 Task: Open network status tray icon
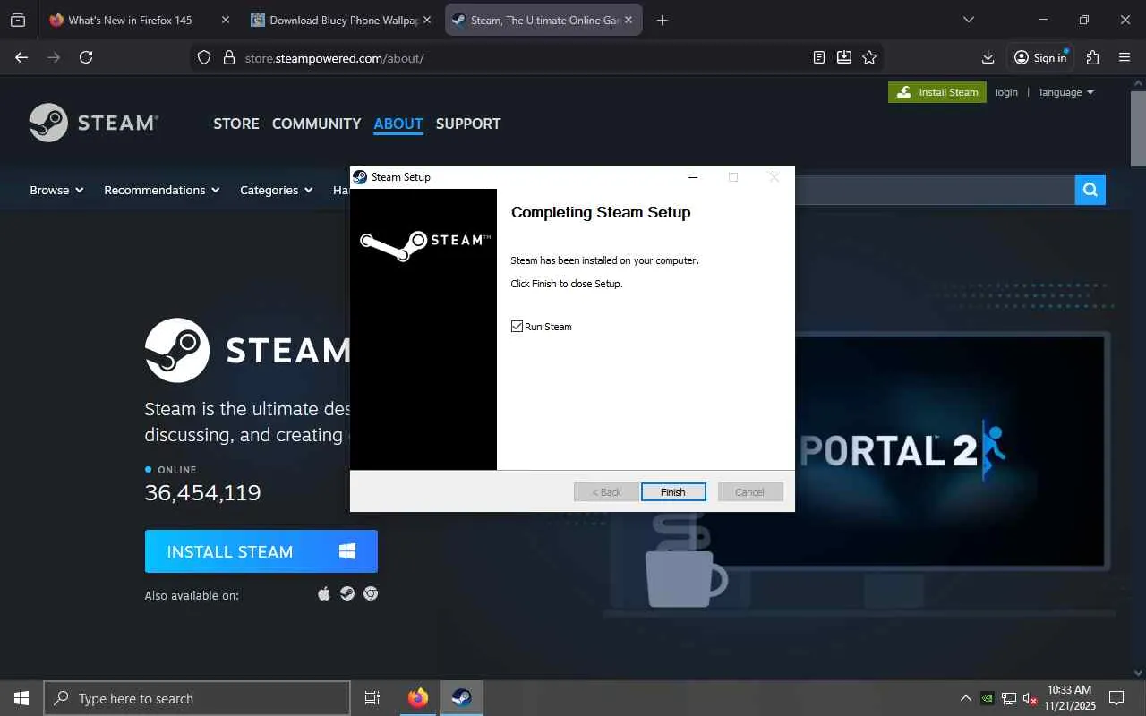click(1009, 698)
